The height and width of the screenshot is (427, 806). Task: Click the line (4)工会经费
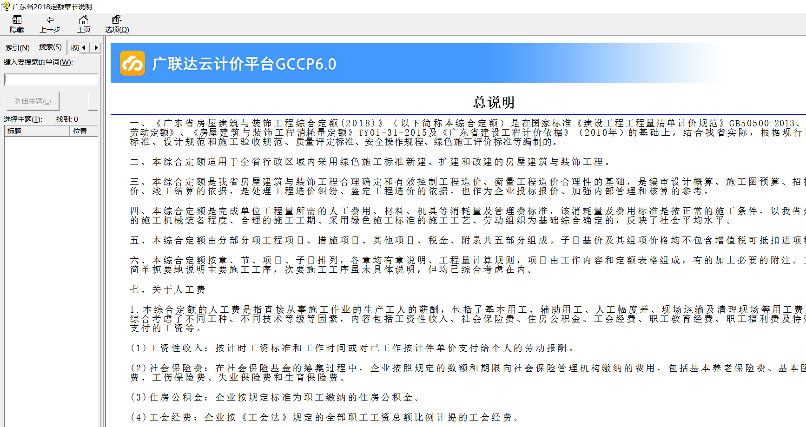point(324,417)
